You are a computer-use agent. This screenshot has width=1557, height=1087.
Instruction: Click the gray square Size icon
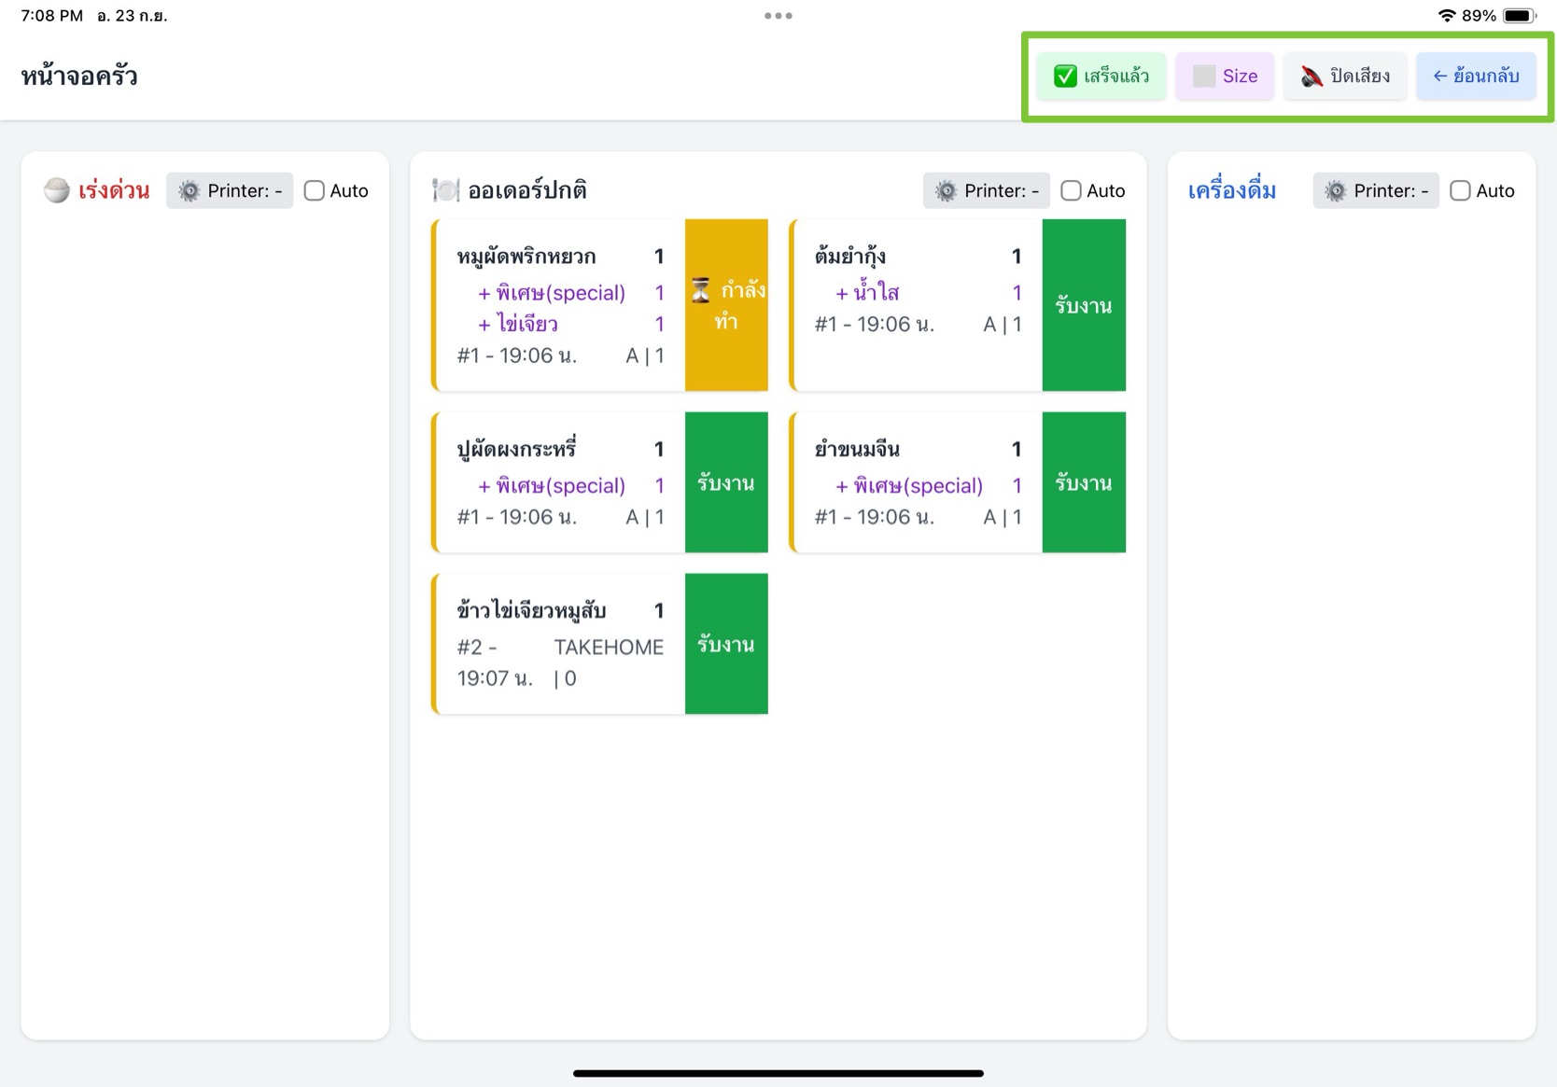(x=1204, y=77)
